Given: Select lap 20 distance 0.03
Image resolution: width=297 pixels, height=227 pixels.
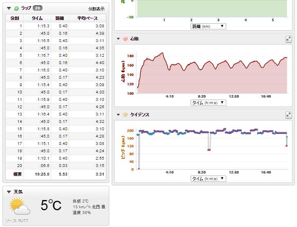Looking at the screenshot, I should click(x=63, y=166).
